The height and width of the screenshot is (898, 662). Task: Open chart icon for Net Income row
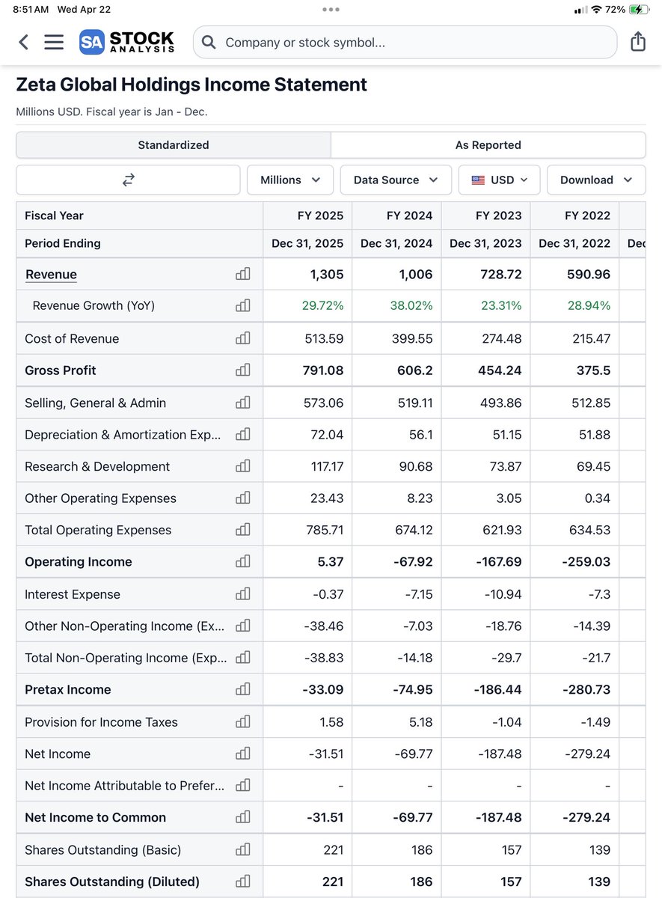point(242,754)
